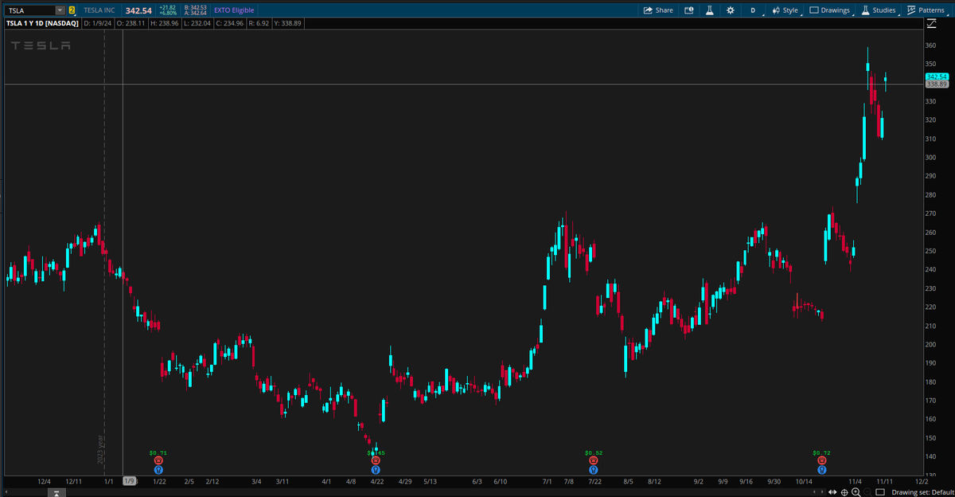Click the 1/9 highlighted date on time axis
The width and height of the screenshot is (955, 497).
(x=130, y=481)
